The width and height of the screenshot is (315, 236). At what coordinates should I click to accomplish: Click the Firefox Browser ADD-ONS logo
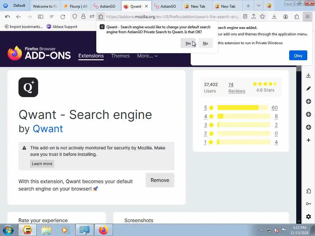point(39,53)
